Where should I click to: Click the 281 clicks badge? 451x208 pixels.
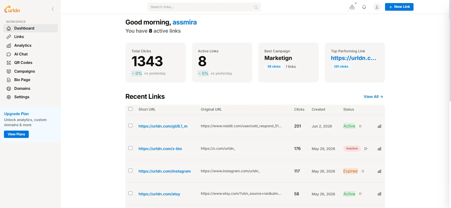coord(341,66)
